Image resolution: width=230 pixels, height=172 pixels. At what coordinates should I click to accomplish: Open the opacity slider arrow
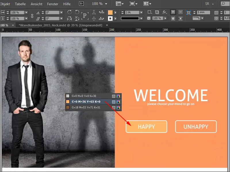166,18
